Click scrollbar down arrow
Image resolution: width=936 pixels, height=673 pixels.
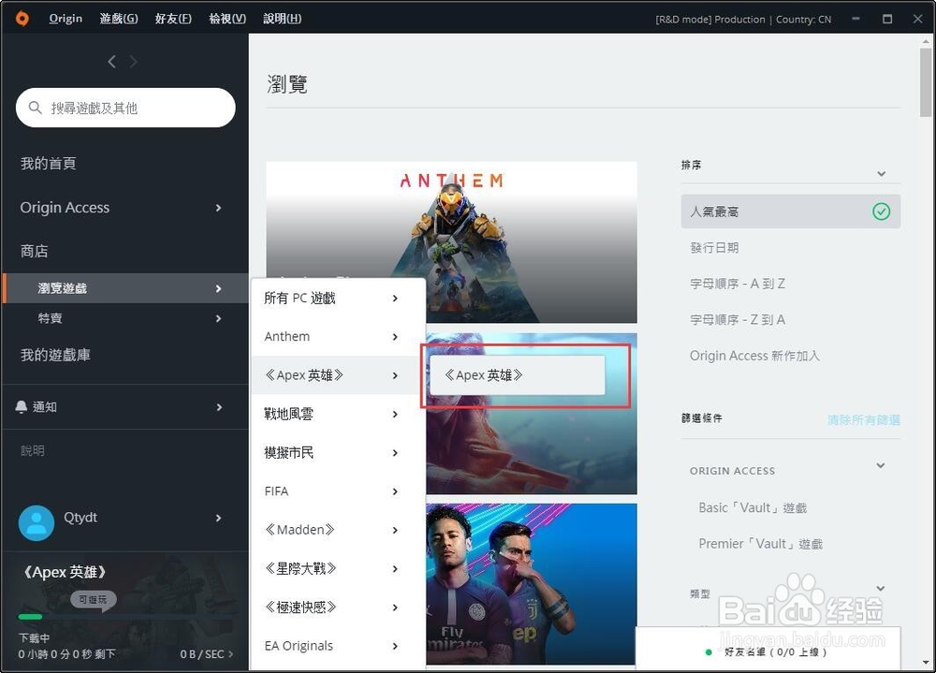click(x=926, y=663)
